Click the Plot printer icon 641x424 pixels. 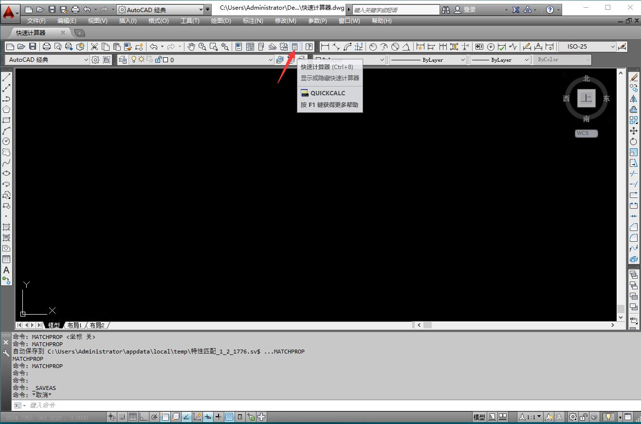(x=47, y=47)
